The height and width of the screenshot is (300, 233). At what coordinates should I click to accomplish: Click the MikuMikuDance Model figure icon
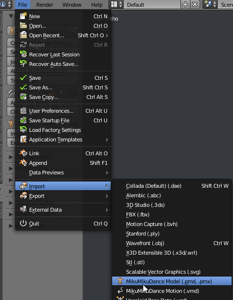click(x=120, y=281)
